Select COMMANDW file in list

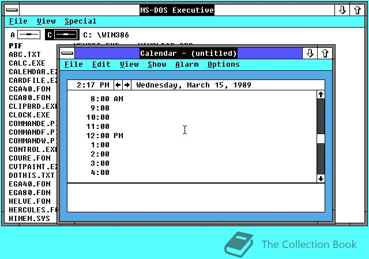coord(32,141)
